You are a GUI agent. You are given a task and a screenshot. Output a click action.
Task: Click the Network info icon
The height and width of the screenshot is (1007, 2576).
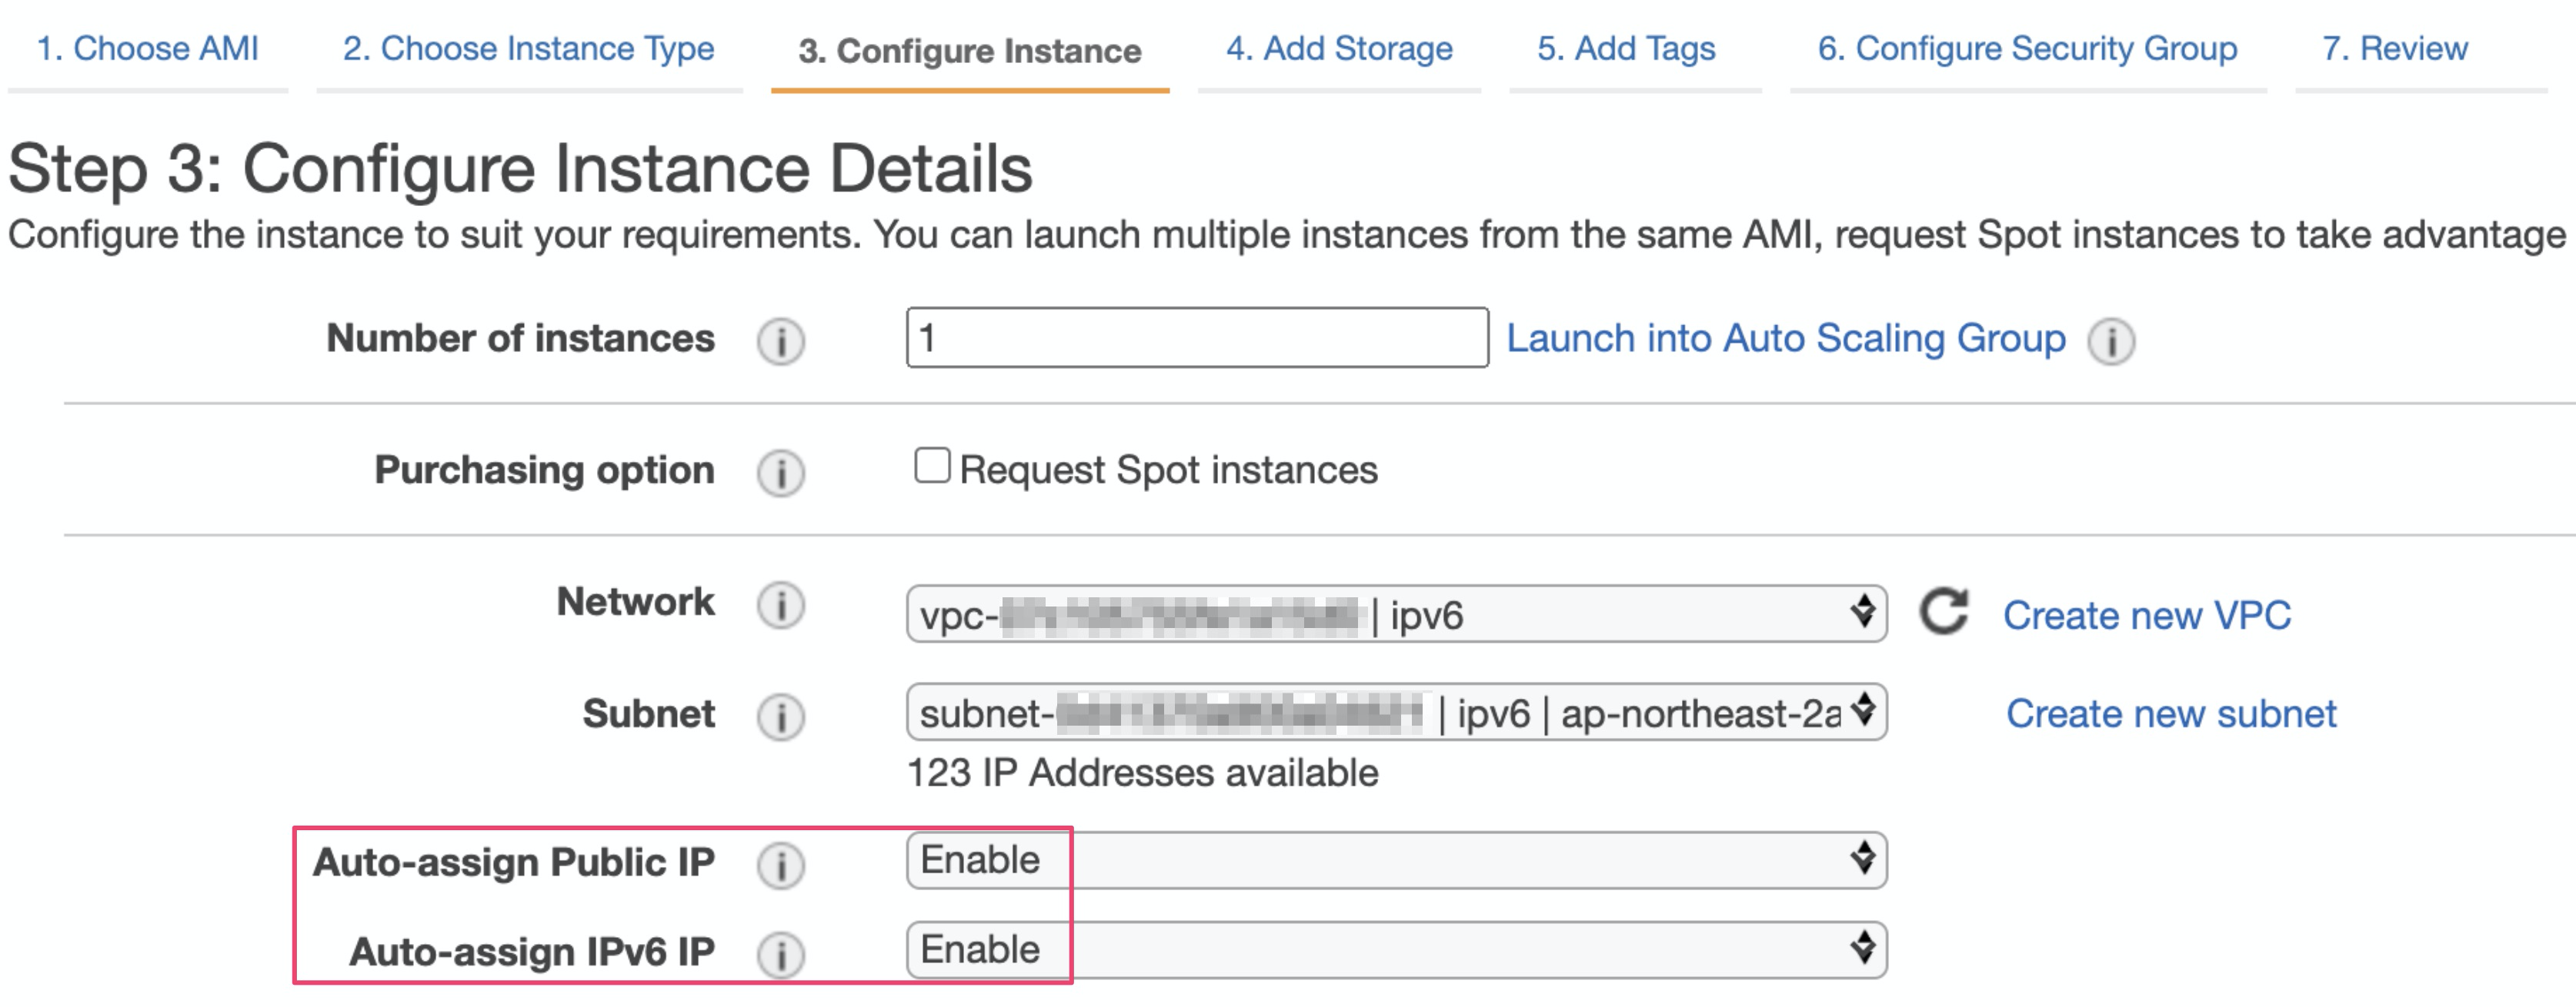click(780, 604)
